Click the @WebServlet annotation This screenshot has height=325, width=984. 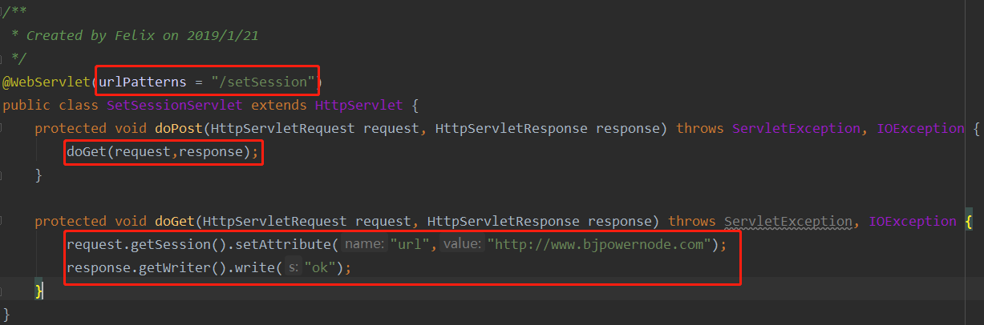pyautogui.click(x=47, y=82)
